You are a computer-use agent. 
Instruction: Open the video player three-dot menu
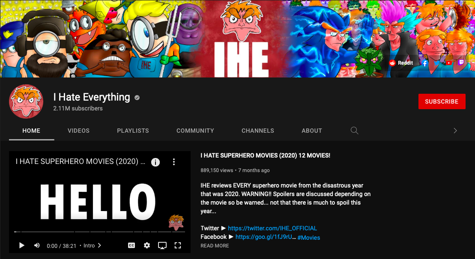tap(174, 162)
